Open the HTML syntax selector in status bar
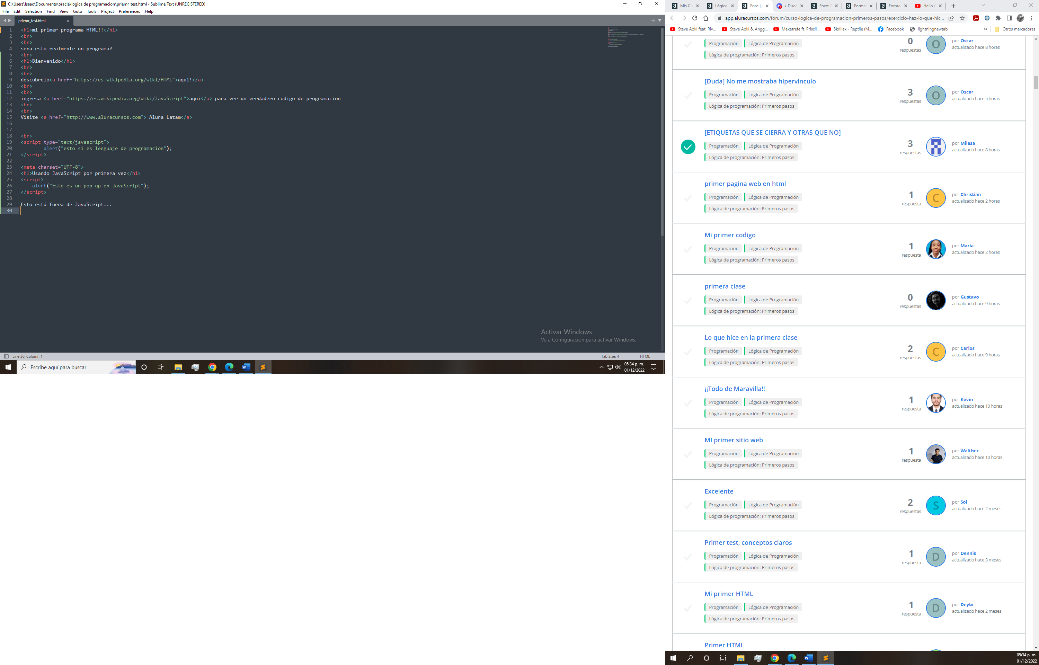1039x665 pixels. coord(645,356)
